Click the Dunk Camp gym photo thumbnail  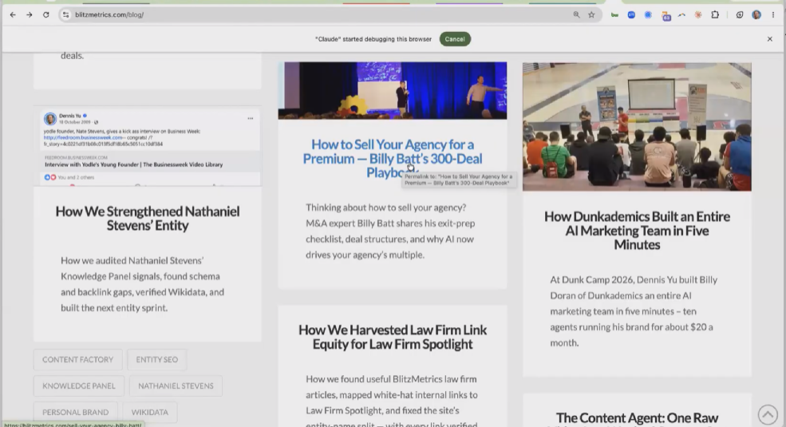click(637, 126)
